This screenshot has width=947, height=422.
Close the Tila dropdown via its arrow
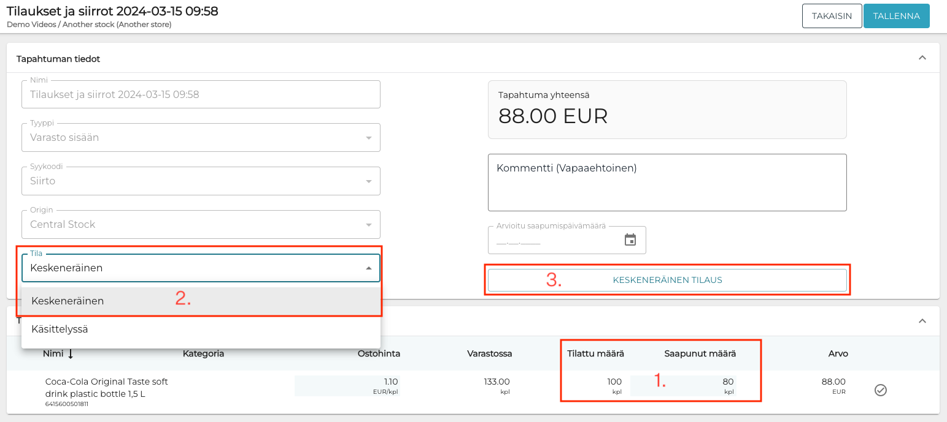coord(368,268)
